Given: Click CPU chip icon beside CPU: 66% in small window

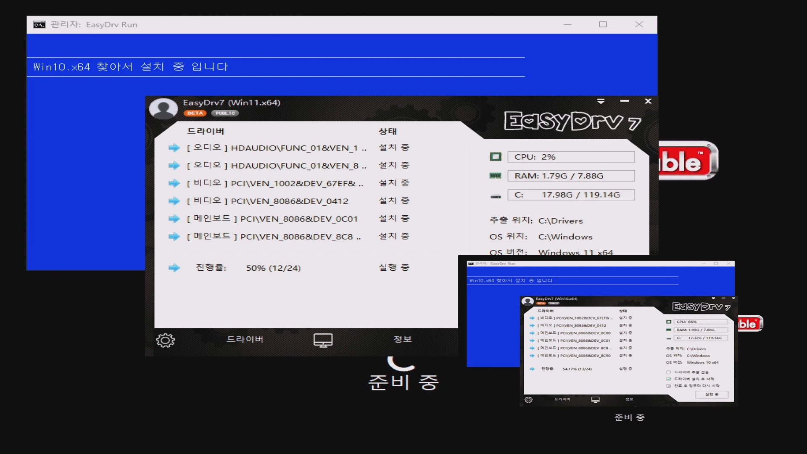Looking at the screenshot, I should pos(669,322).
